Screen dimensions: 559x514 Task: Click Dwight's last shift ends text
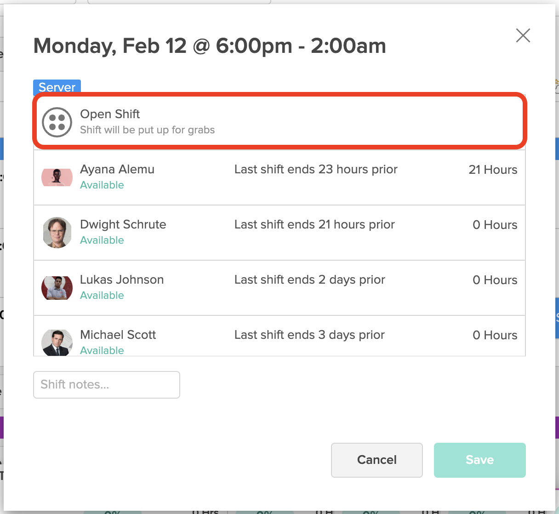click(314, 224)
